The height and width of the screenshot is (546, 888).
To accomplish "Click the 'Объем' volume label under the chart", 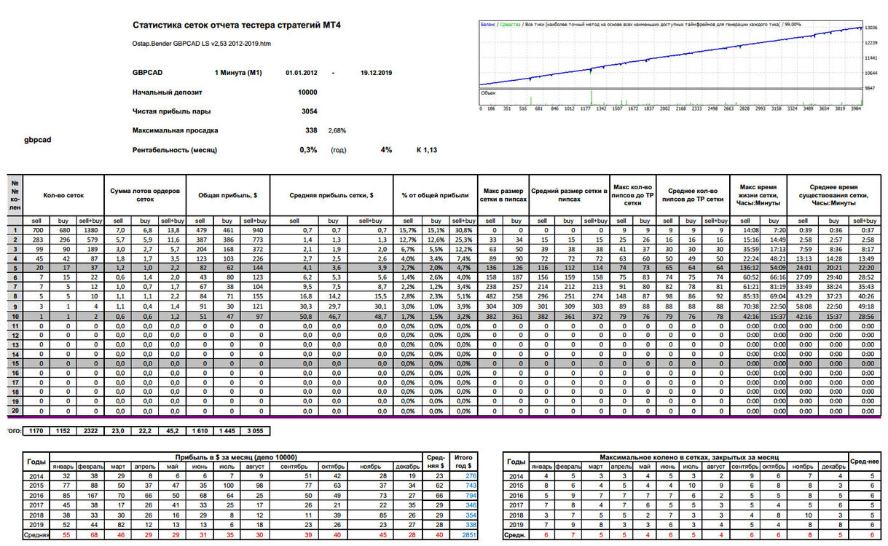I will point(487,93).
